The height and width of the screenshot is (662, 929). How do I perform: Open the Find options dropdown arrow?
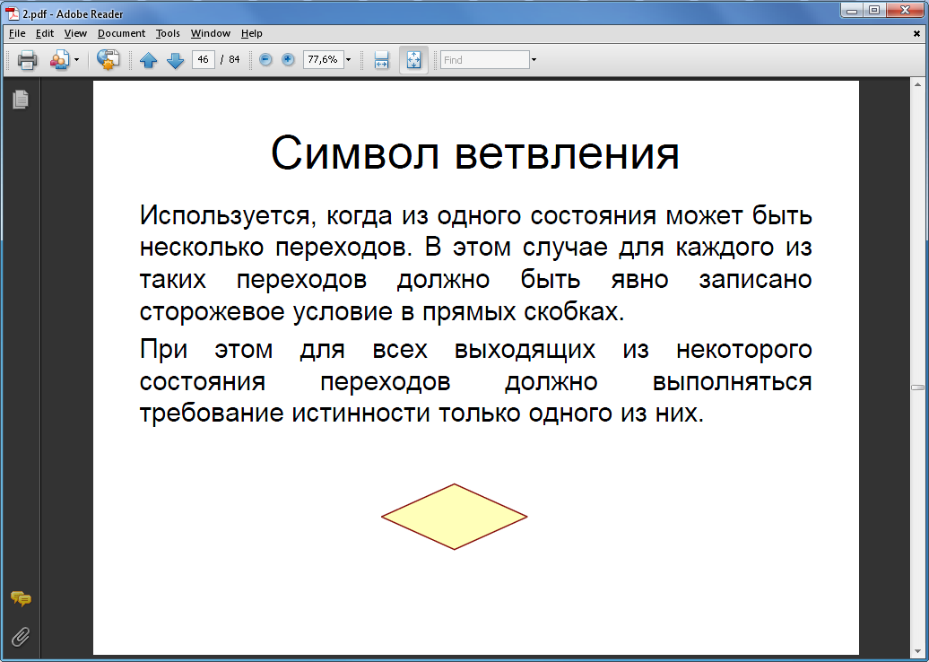tap(534, 60)
